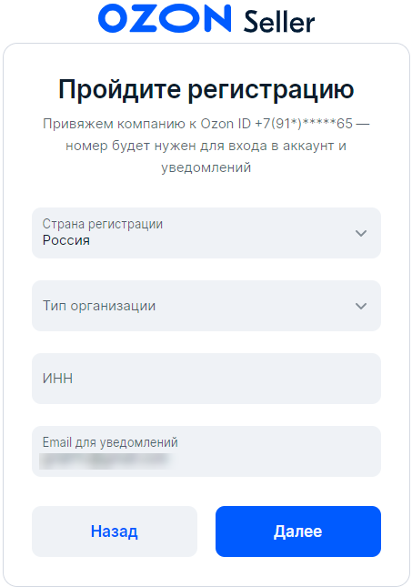The image size is (412, 587).
Task: Click the Email для уведомлений label
Action: tap(110, 442)
